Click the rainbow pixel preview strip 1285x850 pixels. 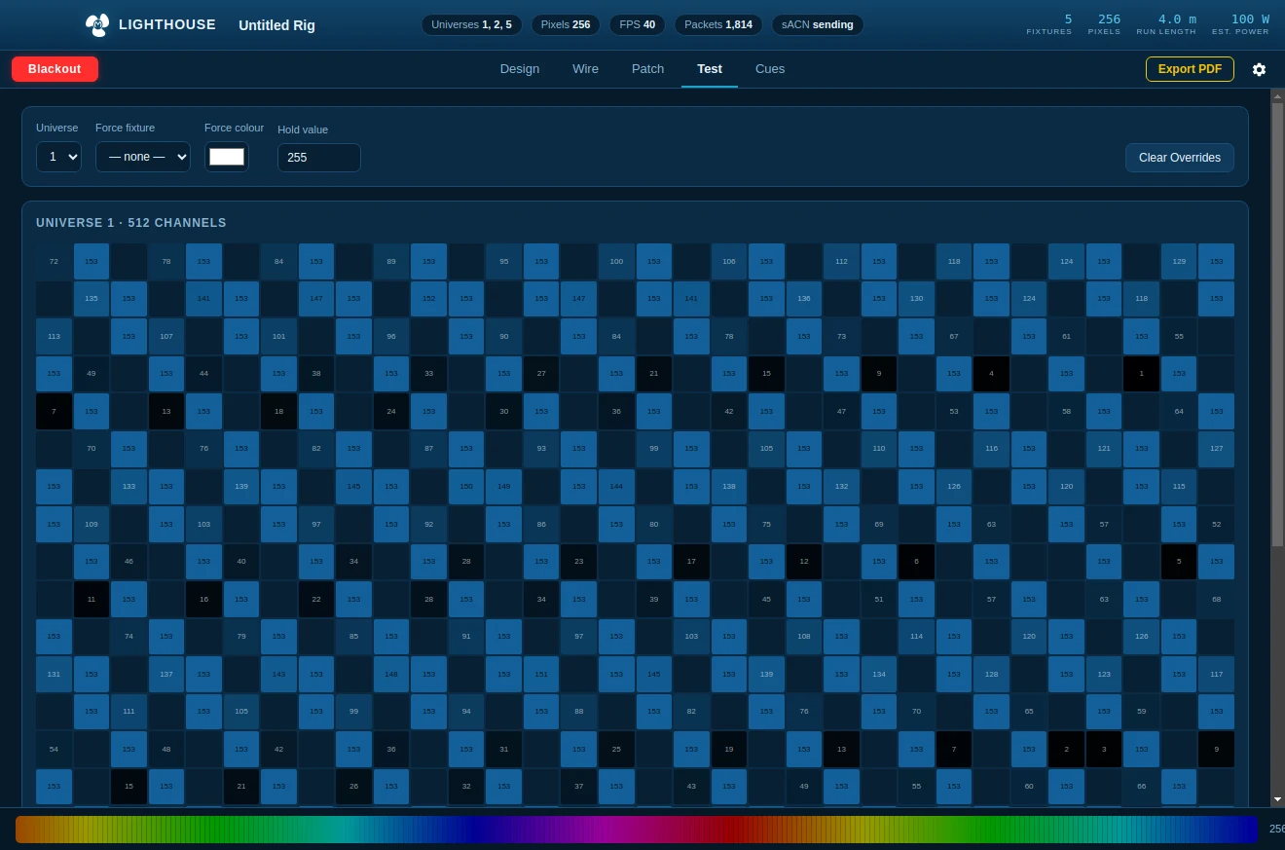(x=637, y=830)
